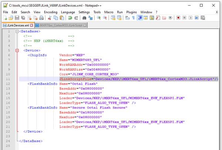
Task: Toggle the Word wrap toolbar button
Action: (x=127, y=18)
